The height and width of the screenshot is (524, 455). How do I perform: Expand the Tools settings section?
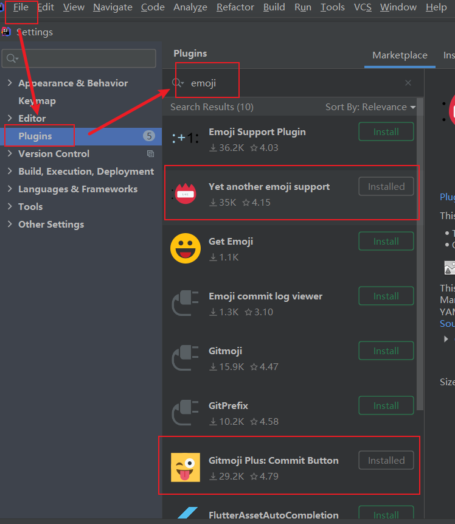[10, 206]
